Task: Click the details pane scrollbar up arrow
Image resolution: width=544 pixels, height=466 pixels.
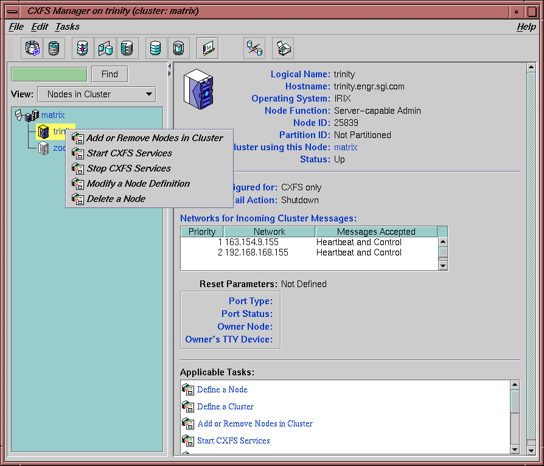Action: coord(531,67)
